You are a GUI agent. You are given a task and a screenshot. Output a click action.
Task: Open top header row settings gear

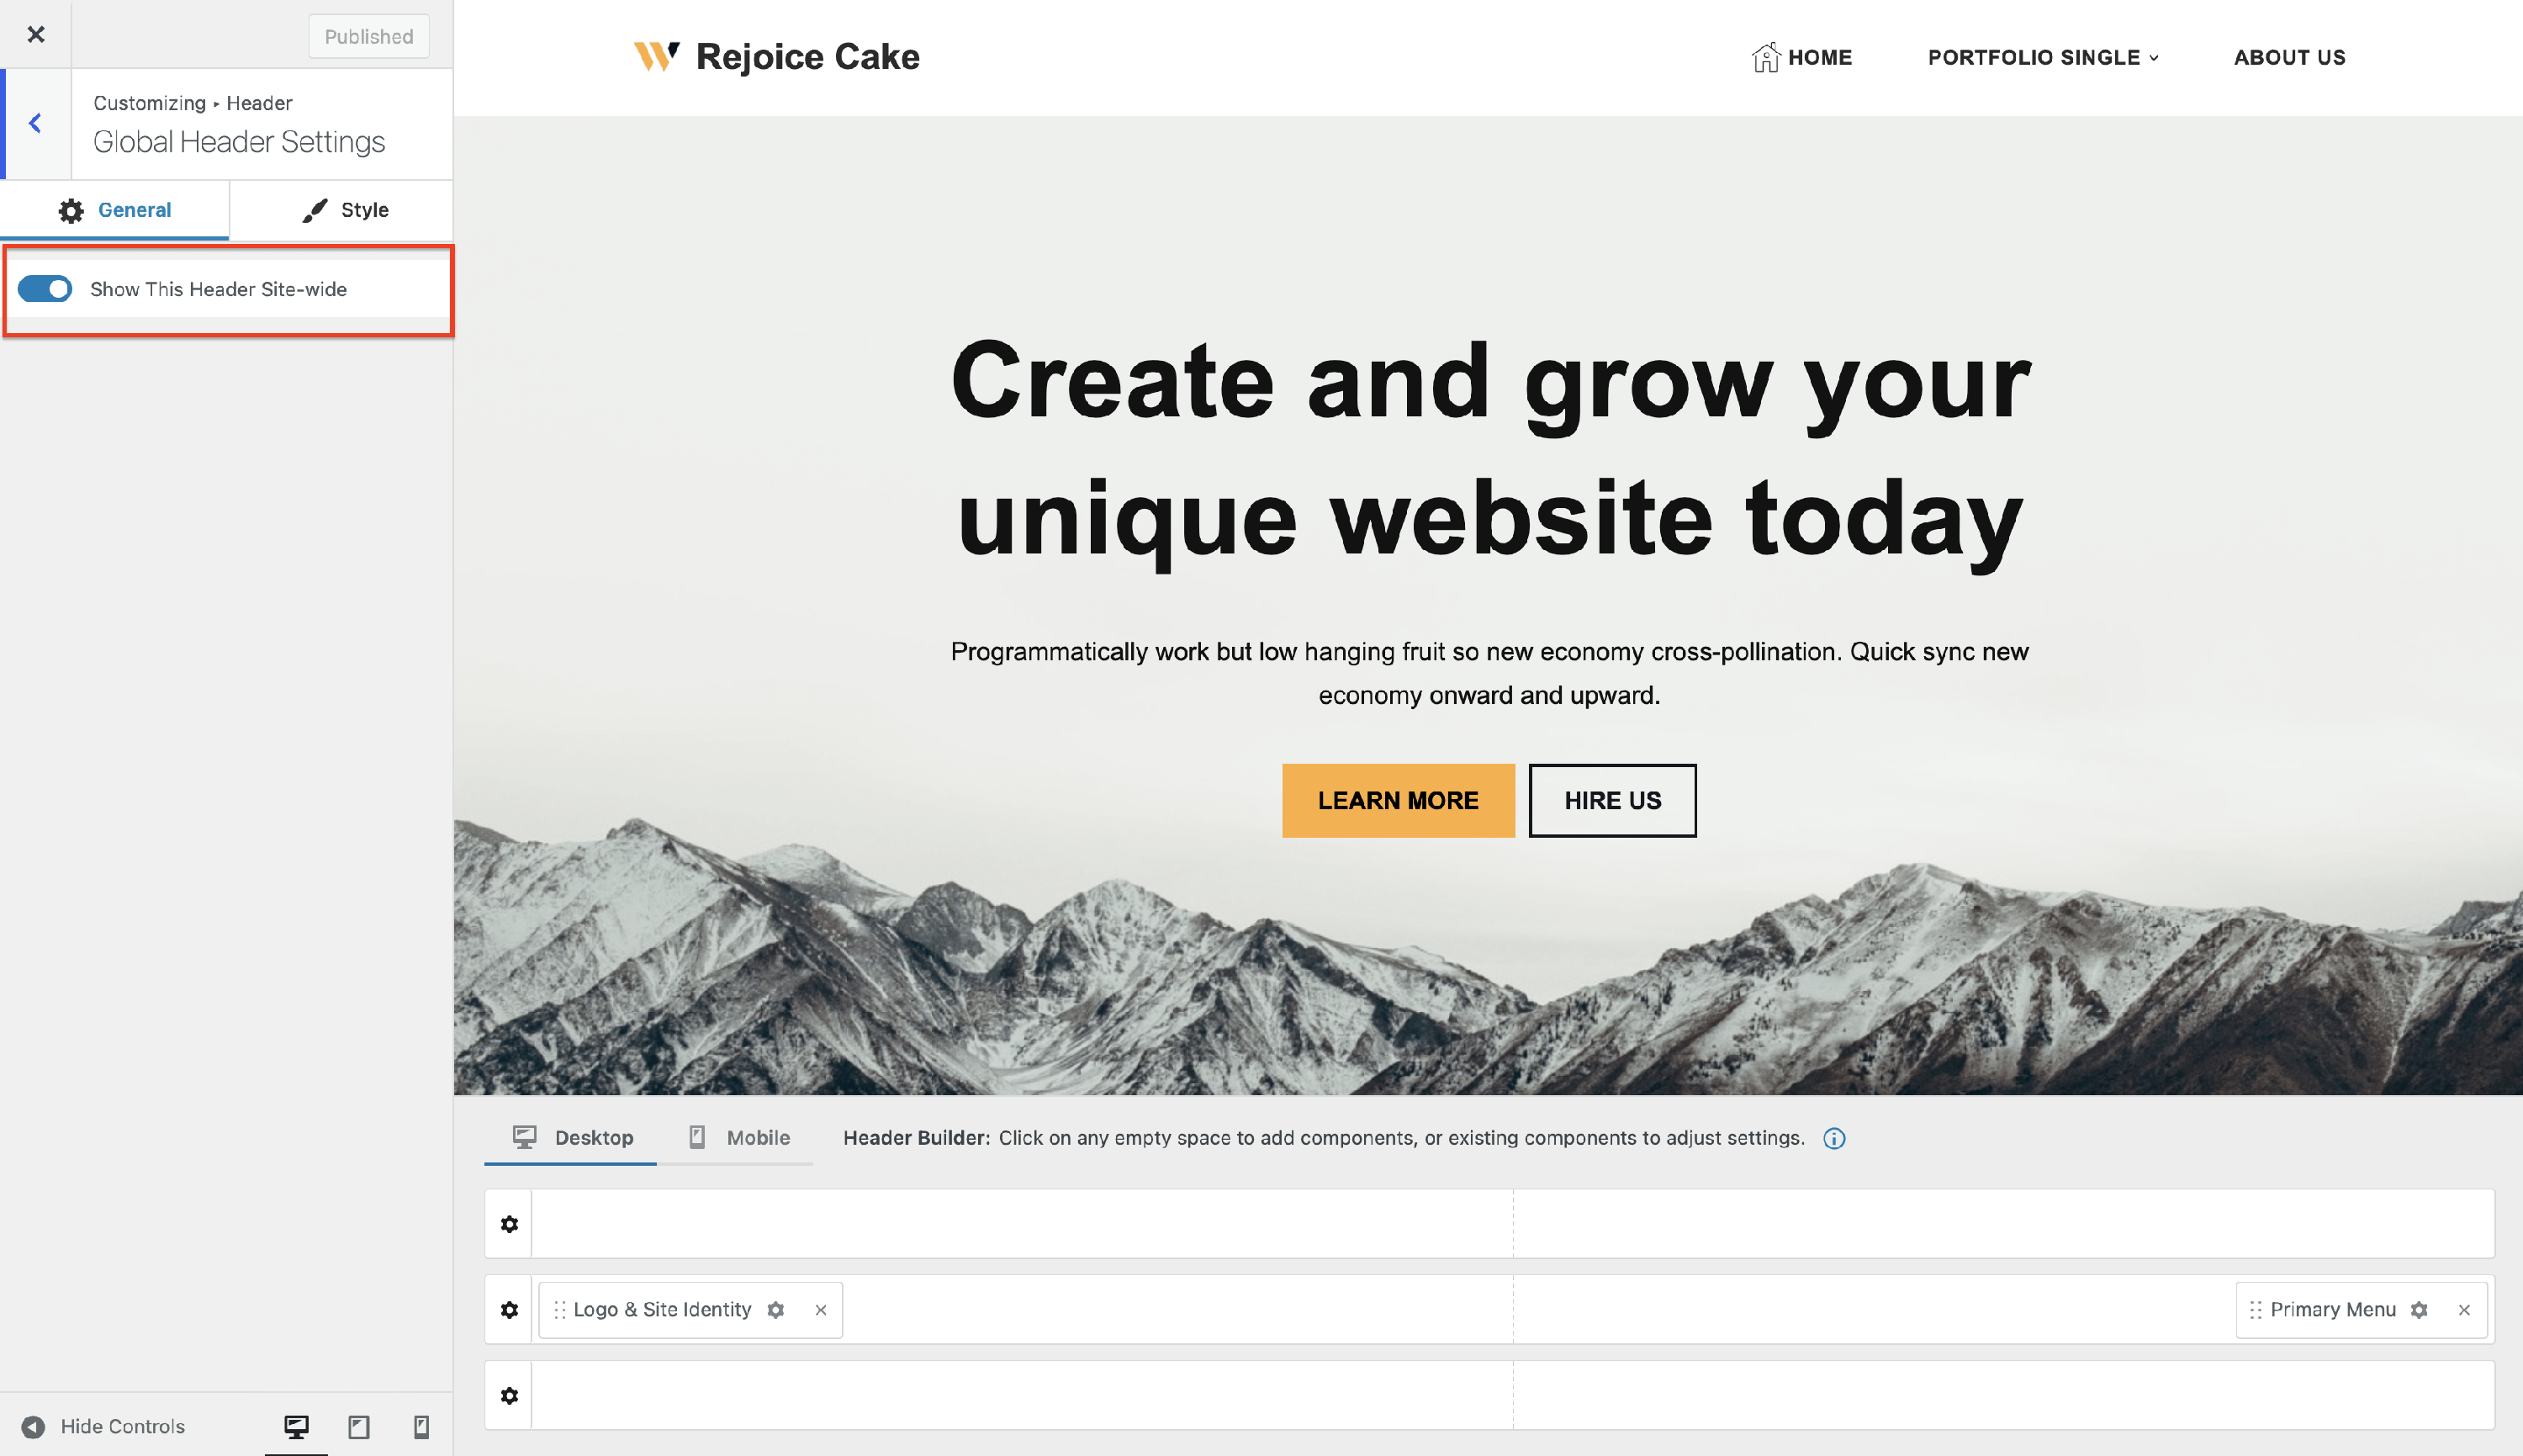pos(510,1224)
